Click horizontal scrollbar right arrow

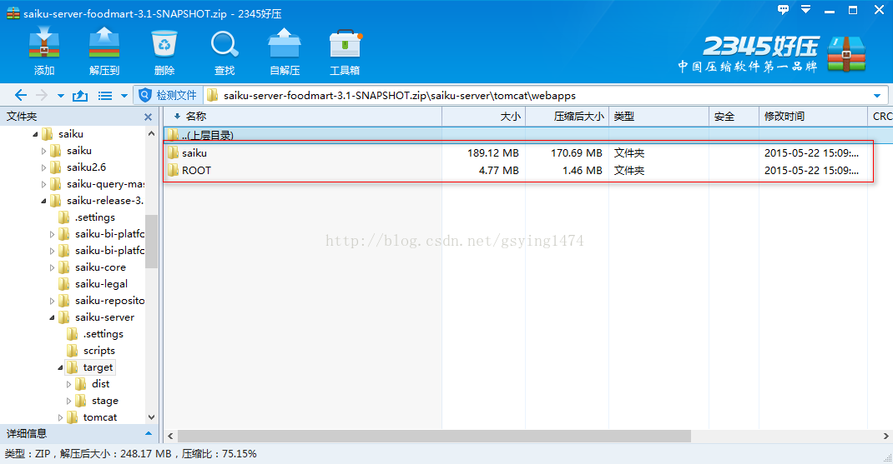point(885,437)
